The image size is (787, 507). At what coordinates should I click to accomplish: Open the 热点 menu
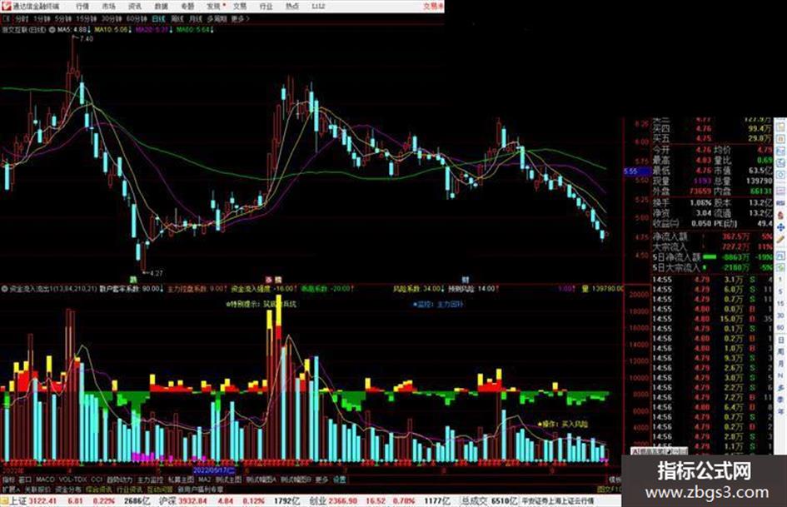click(292, 6)
